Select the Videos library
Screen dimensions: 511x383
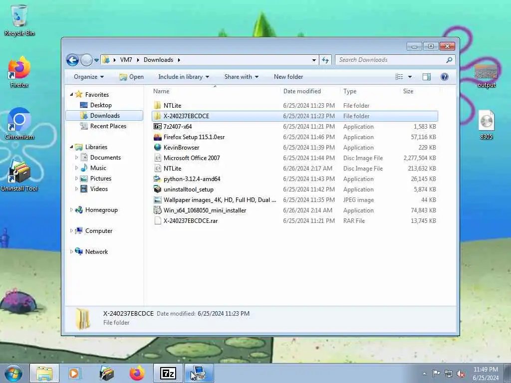(99, 189)
